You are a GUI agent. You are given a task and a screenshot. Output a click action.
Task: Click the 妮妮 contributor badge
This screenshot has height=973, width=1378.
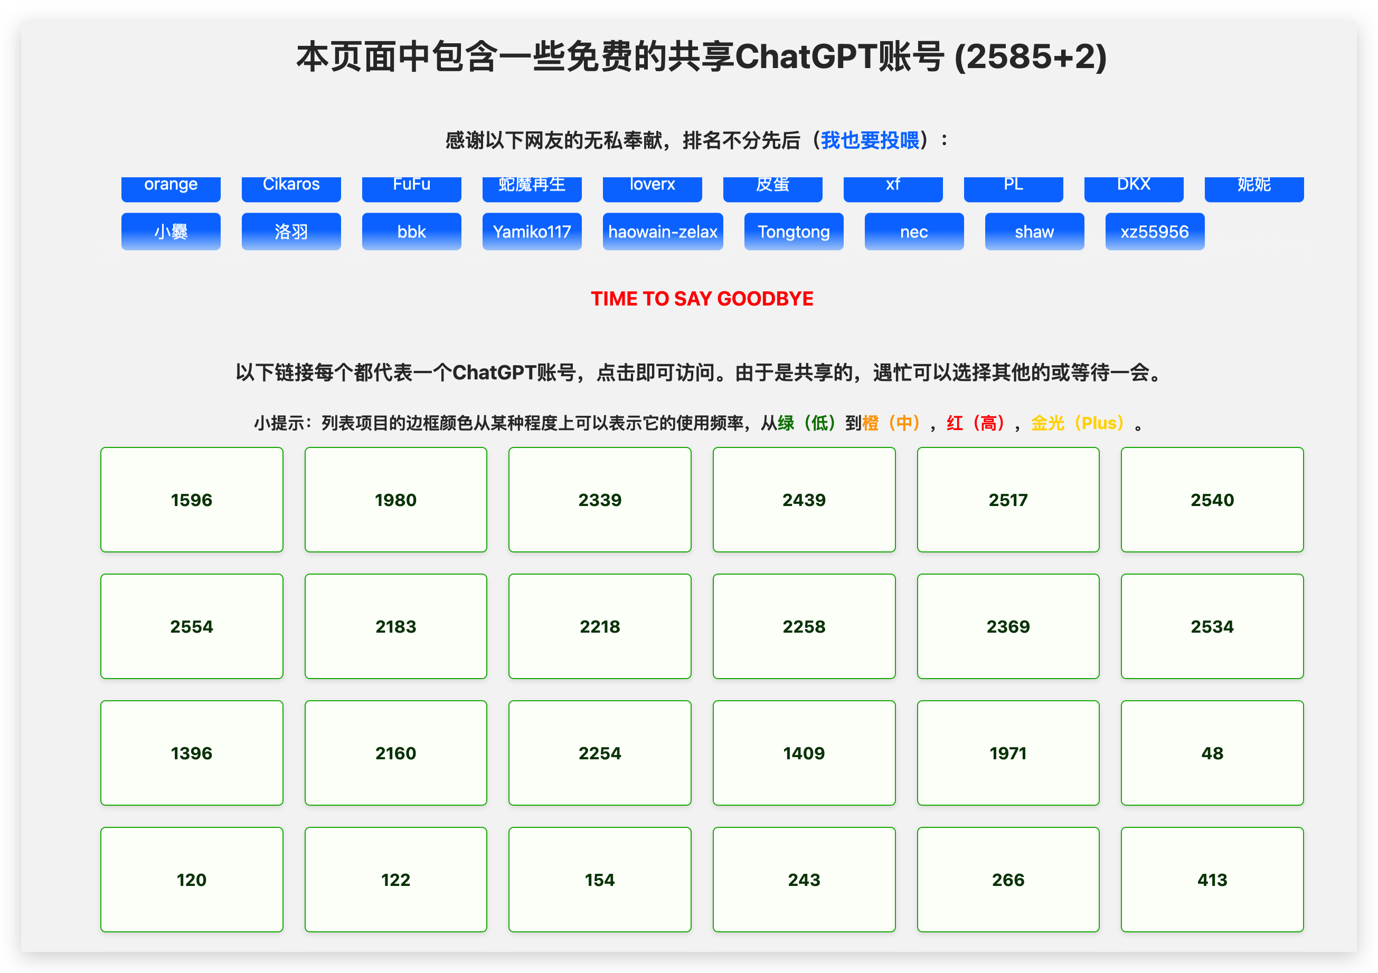point(1254,188)
